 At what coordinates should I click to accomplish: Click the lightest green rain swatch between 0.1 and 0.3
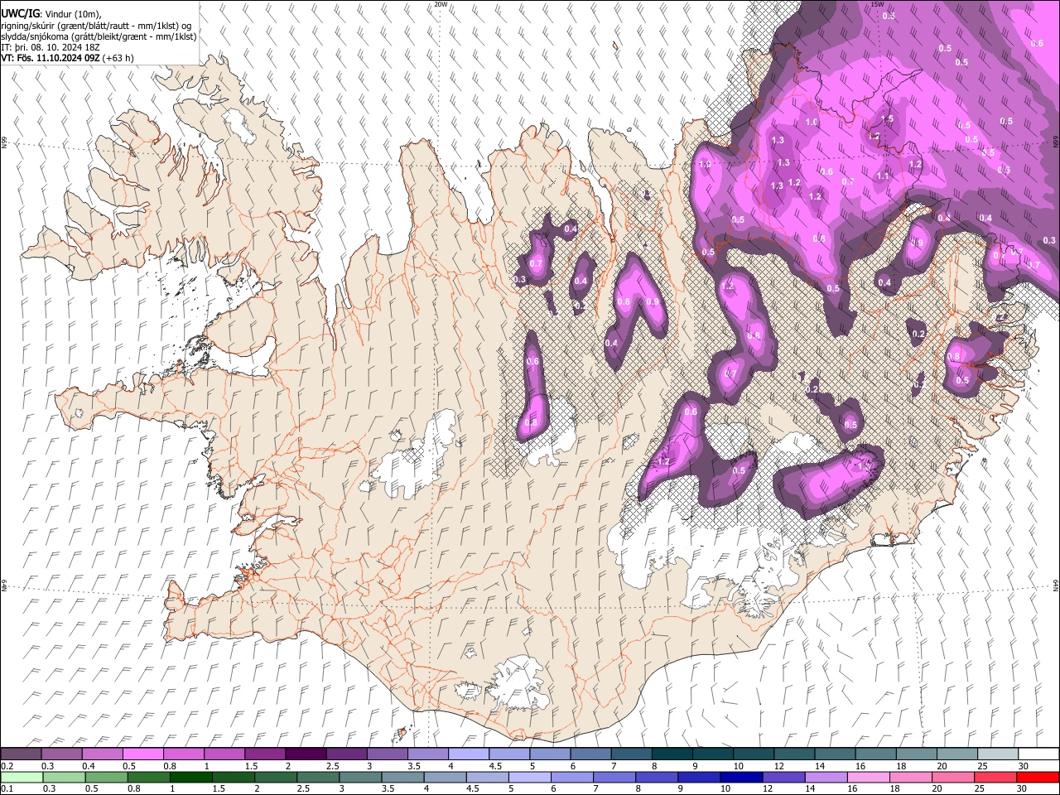click(22, 778)
